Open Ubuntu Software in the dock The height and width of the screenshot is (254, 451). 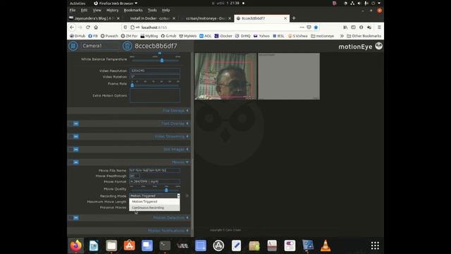click(129, 246)
